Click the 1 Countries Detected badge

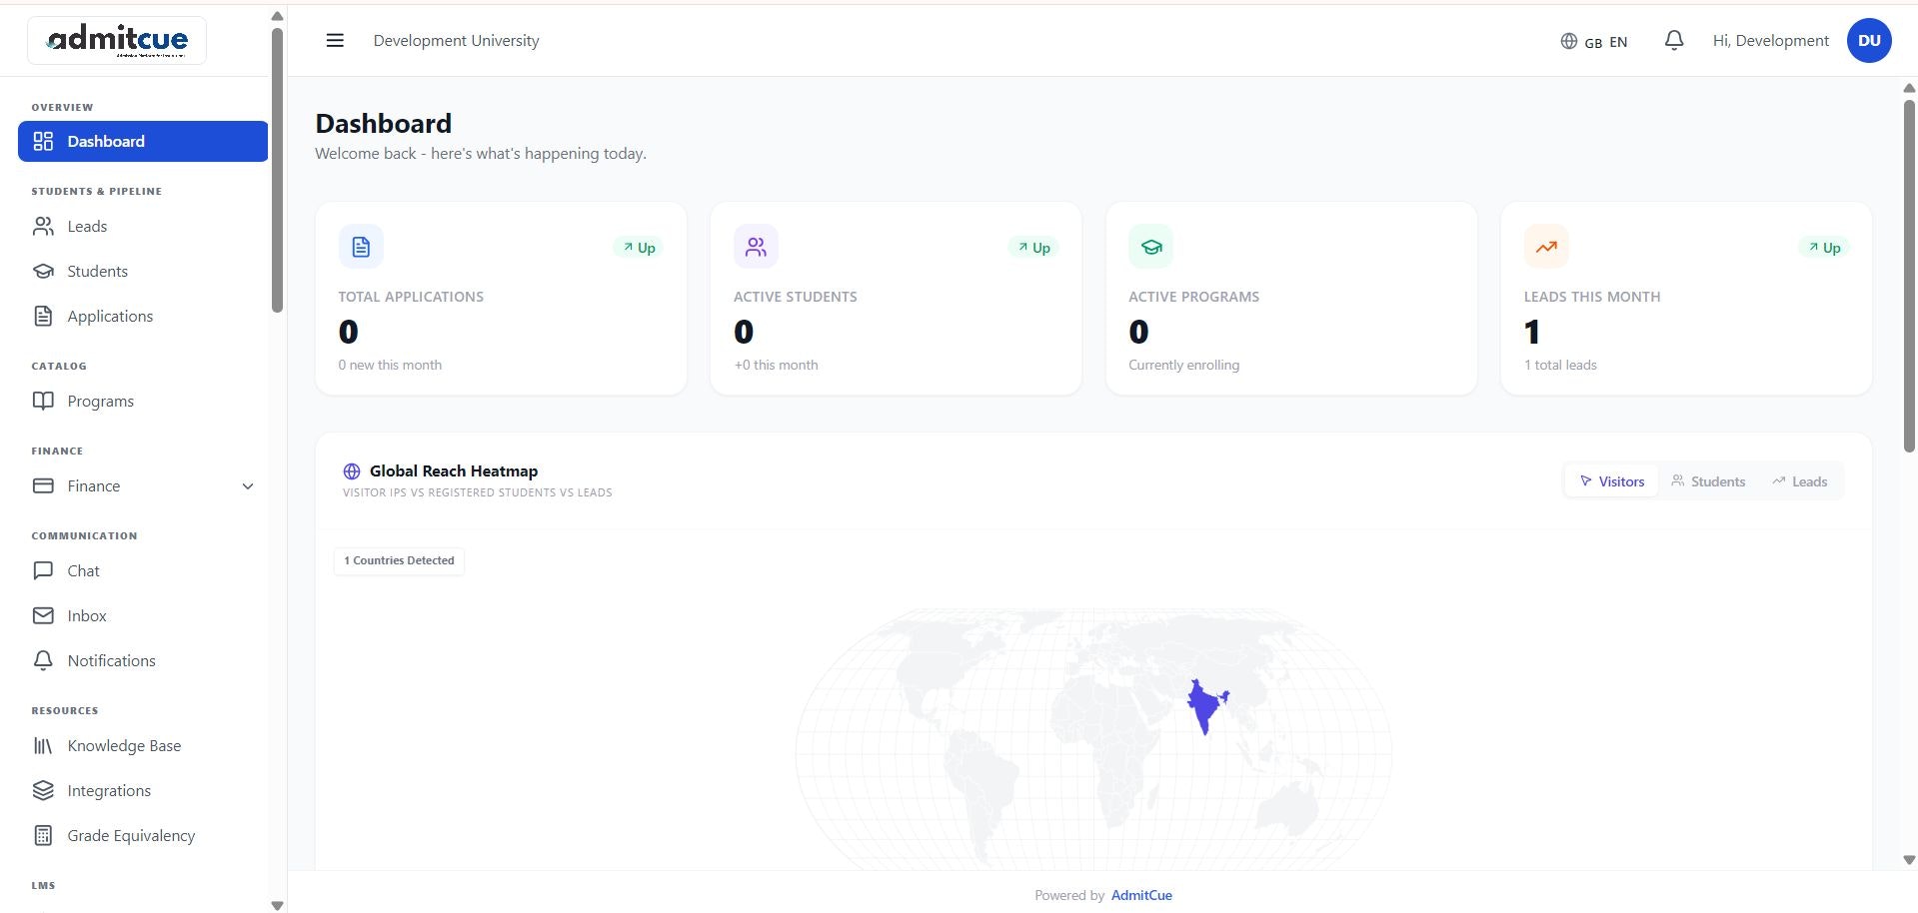[399, 560]
